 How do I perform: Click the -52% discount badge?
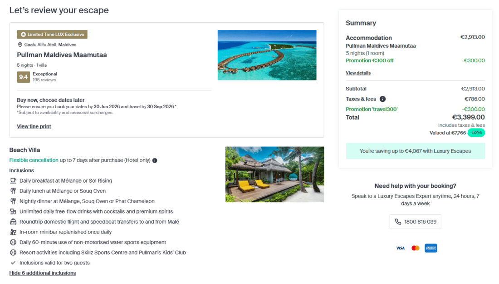[476, 133]
